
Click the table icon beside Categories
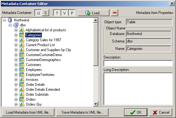22,35
